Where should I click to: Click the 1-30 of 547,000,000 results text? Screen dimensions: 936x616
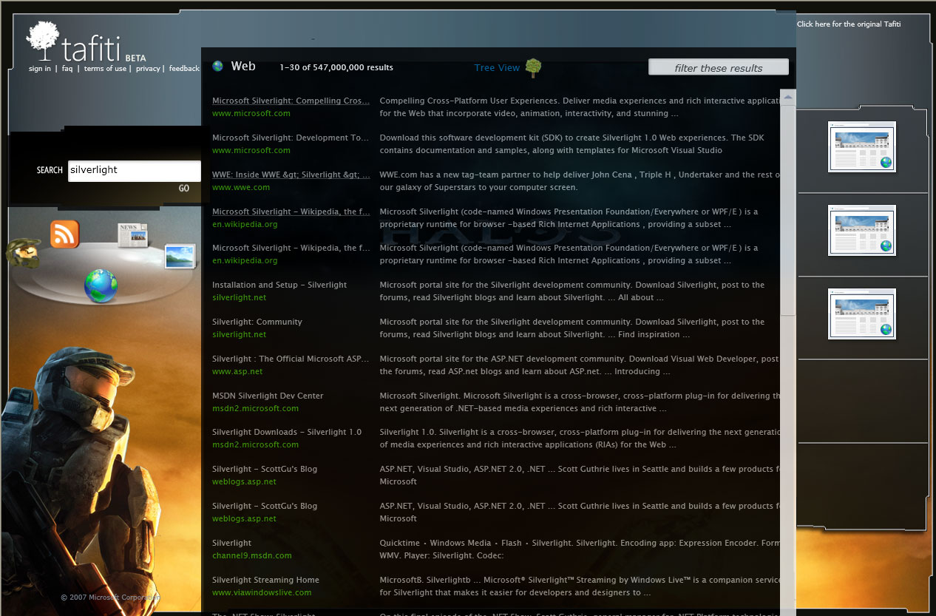(336, 68)
